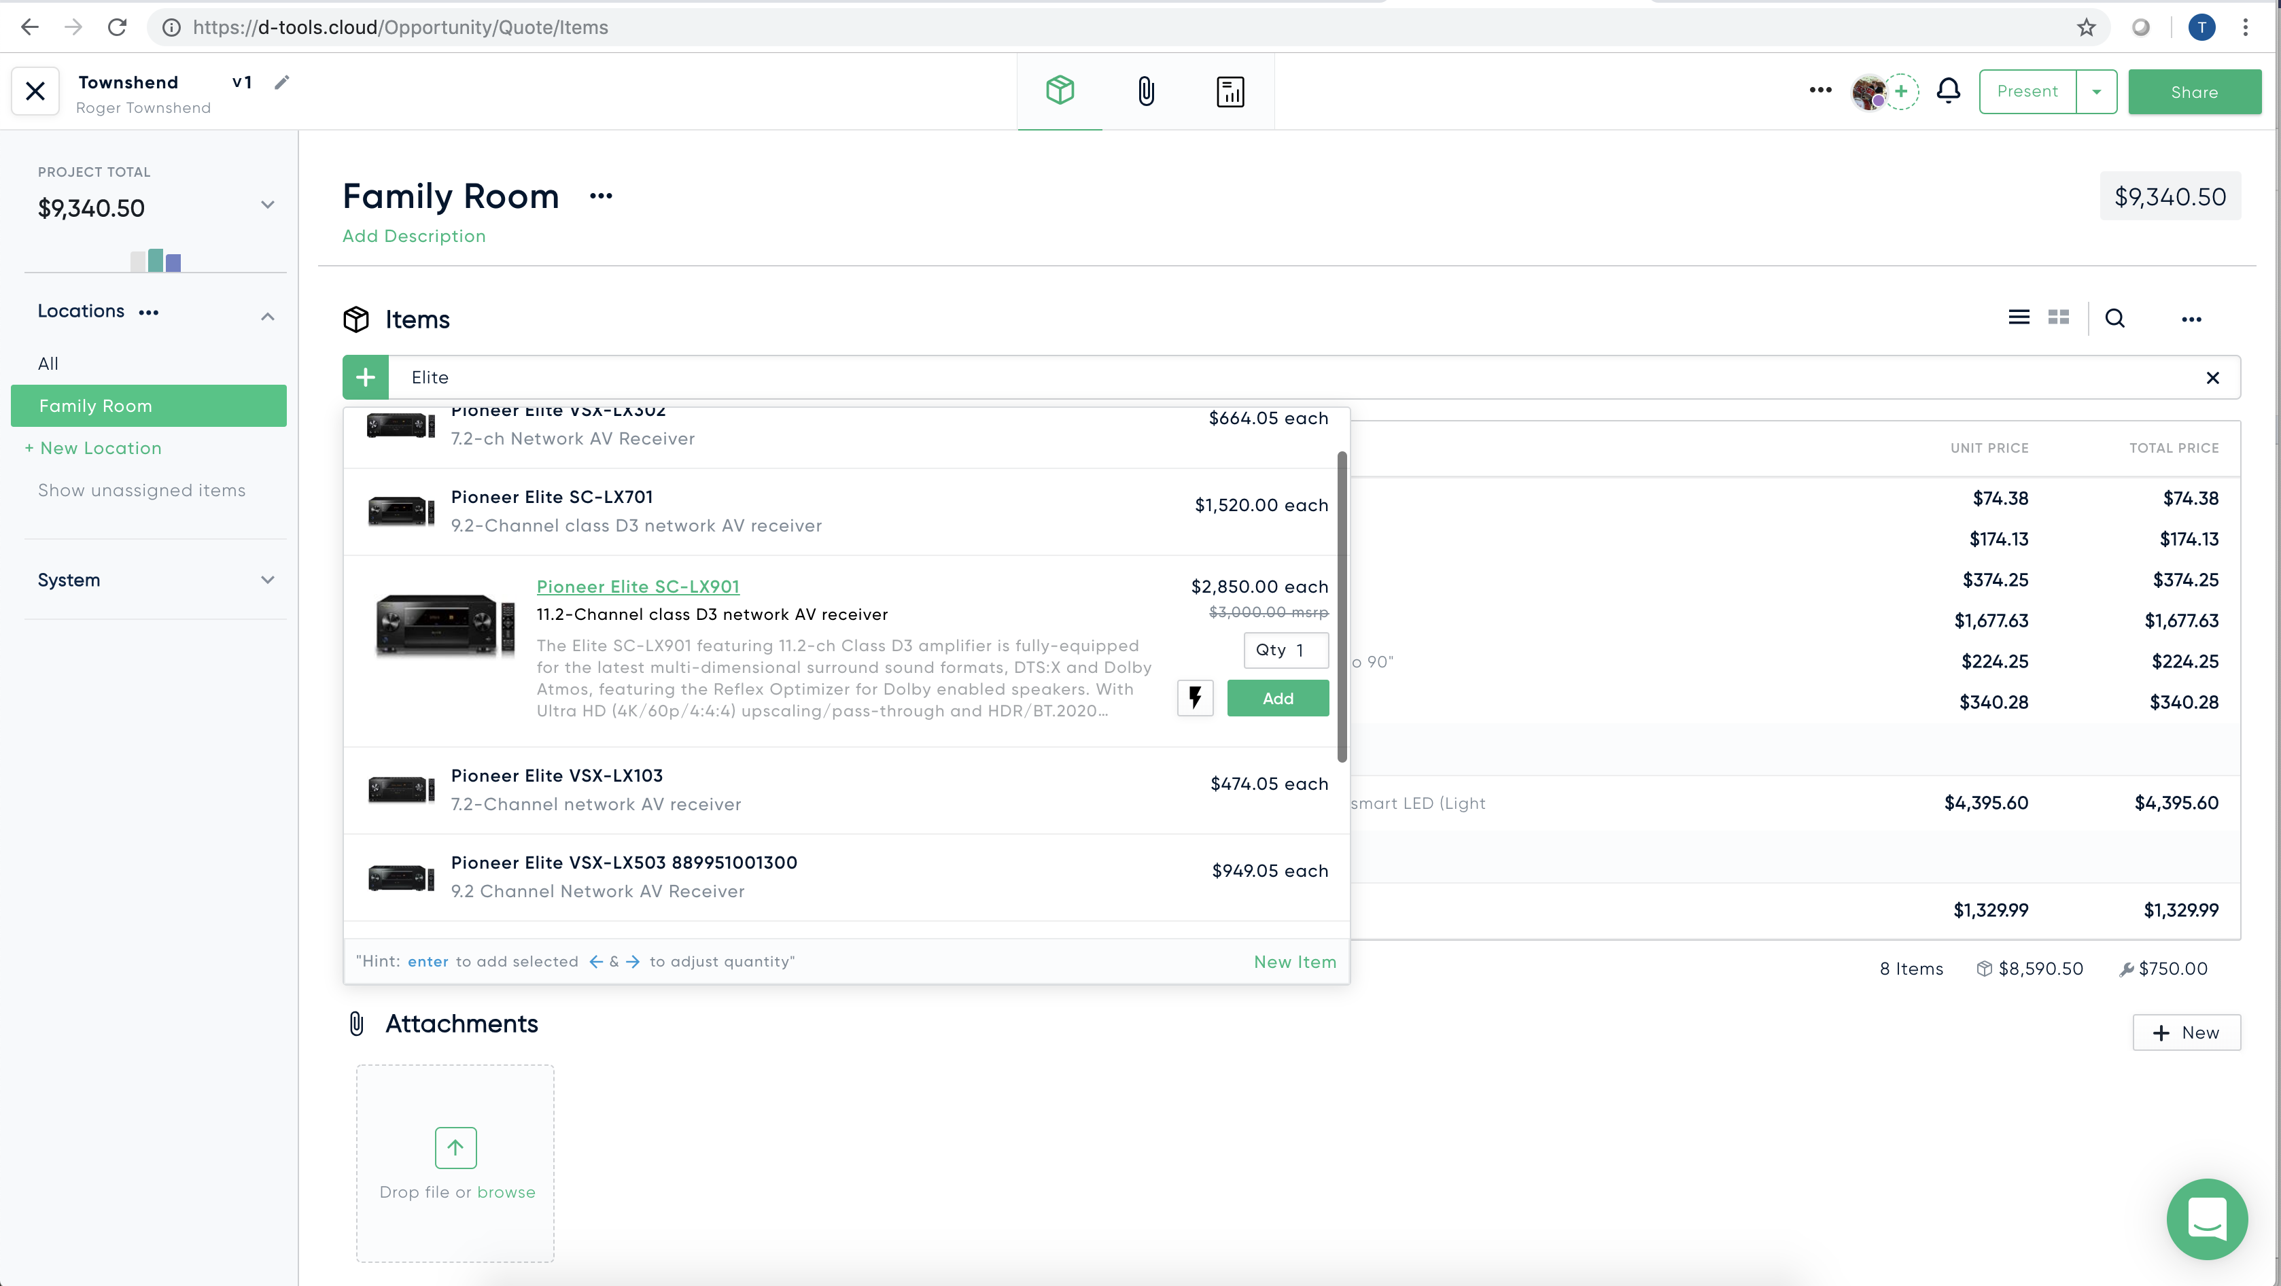The width and height of the screenshot is (2281, 1286).
Task: Open notifications bell
Action: [x=1948, y=90]
